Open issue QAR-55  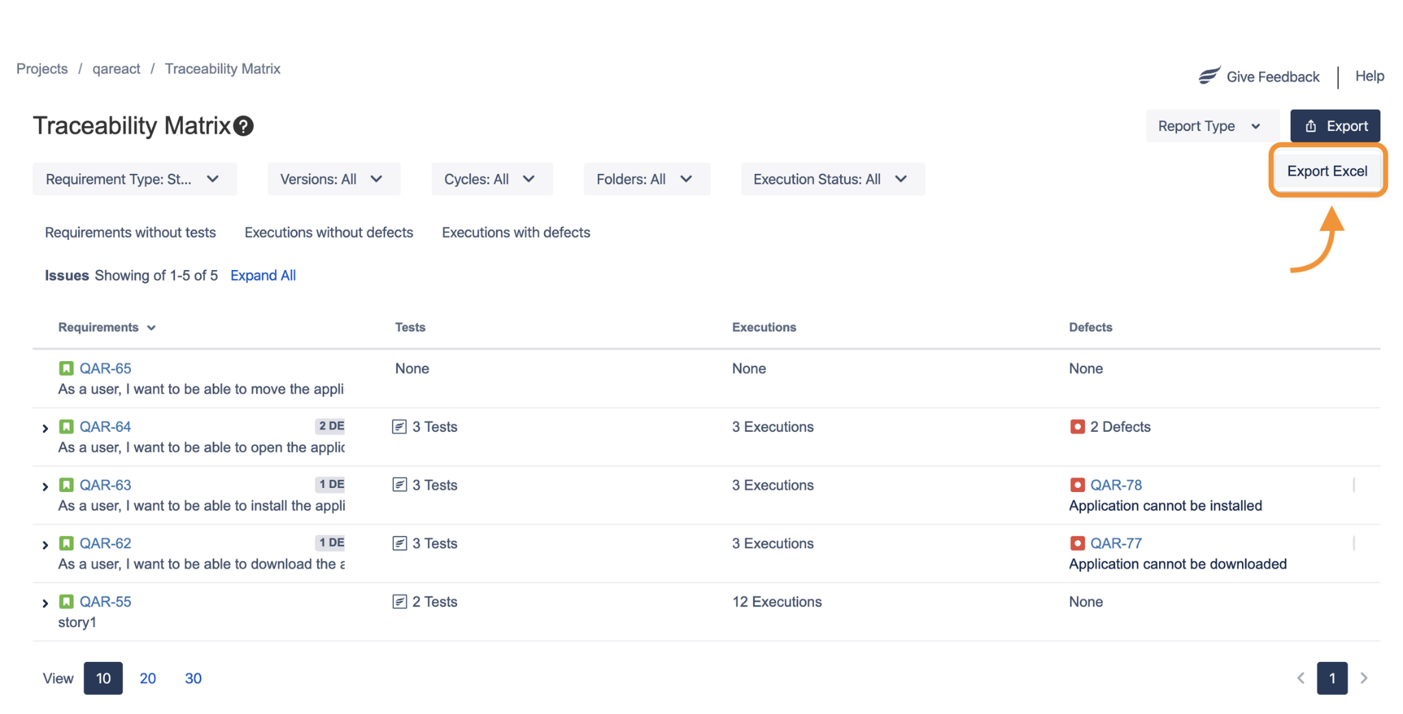(x=105, y=602)
